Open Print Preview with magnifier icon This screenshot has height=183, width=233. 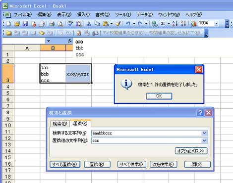pyautogui.click(x=60, y=24)
